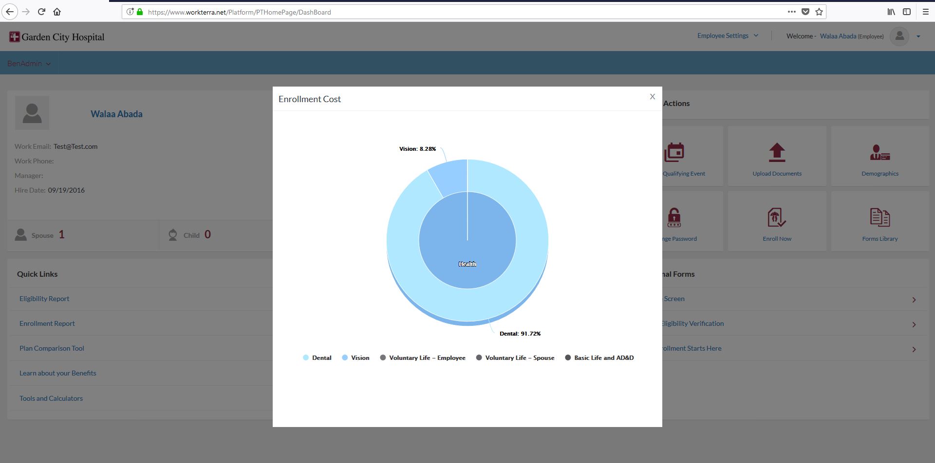Toggle Vision series in chart legend
This screenshot has width=935, height=463.
click(x=355, y=358)
